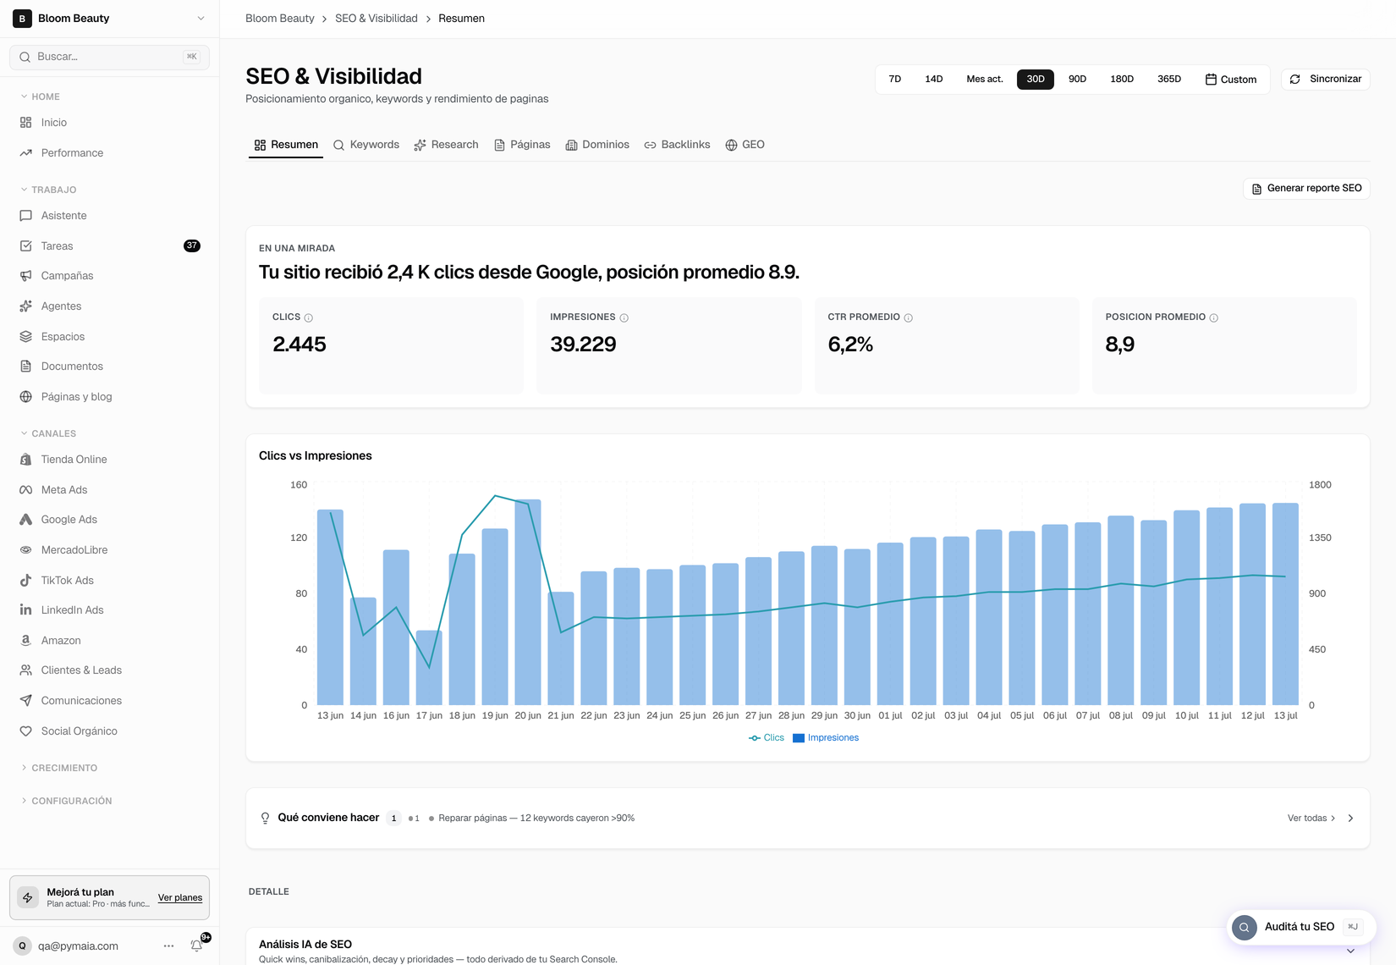Screen dimensions: 1396x965
Task: Toggle Clics series in chart legend
Action: click(767, 738)
